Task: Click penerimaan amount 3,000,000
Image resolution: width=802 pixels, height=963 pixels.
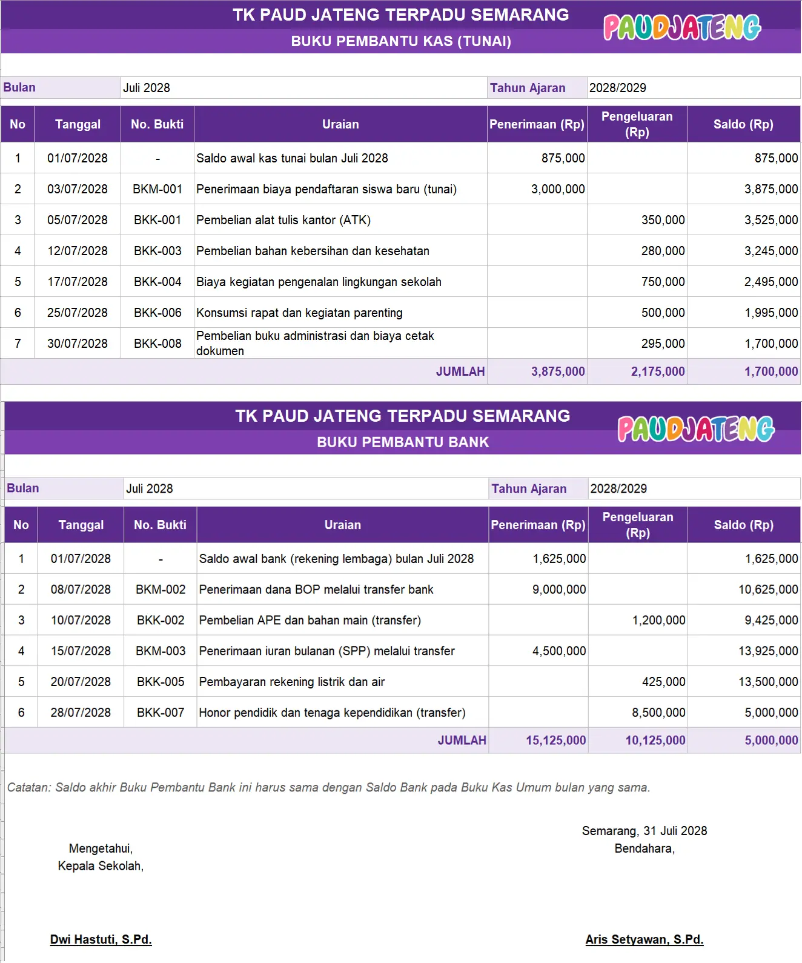Action: coord(537,189)
